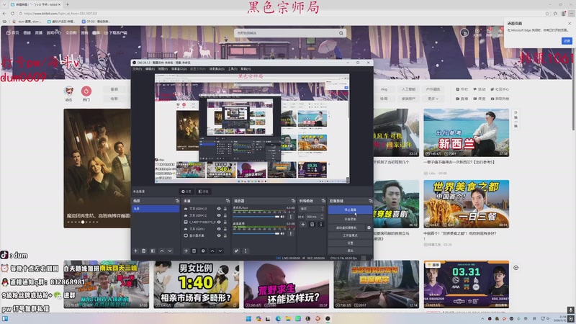
Task: Open the scene transition type dropdown
Action: pyautogui.click(x=311, y=208)
